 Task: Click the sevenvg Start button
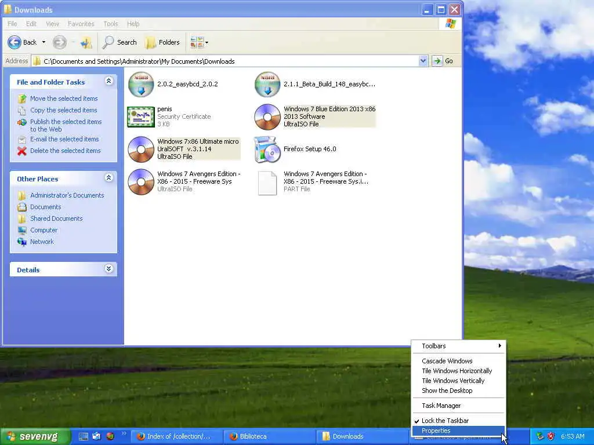pyautogui.click(x=35, y=437)
